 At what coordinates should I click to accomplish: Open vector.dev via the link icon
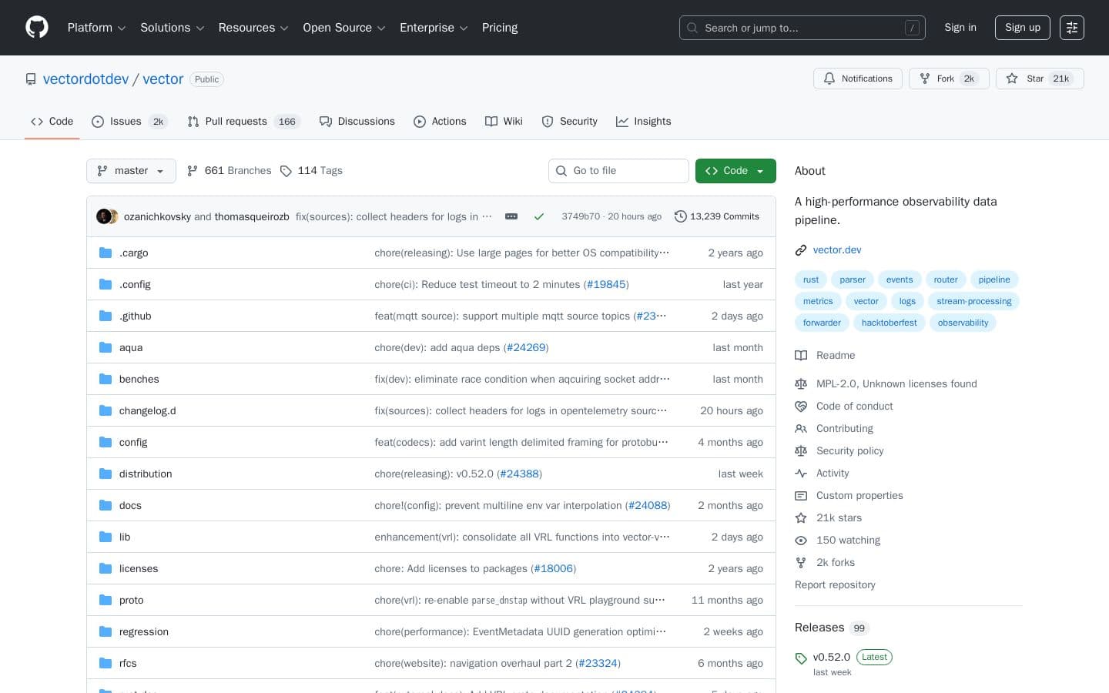point(801,249)
